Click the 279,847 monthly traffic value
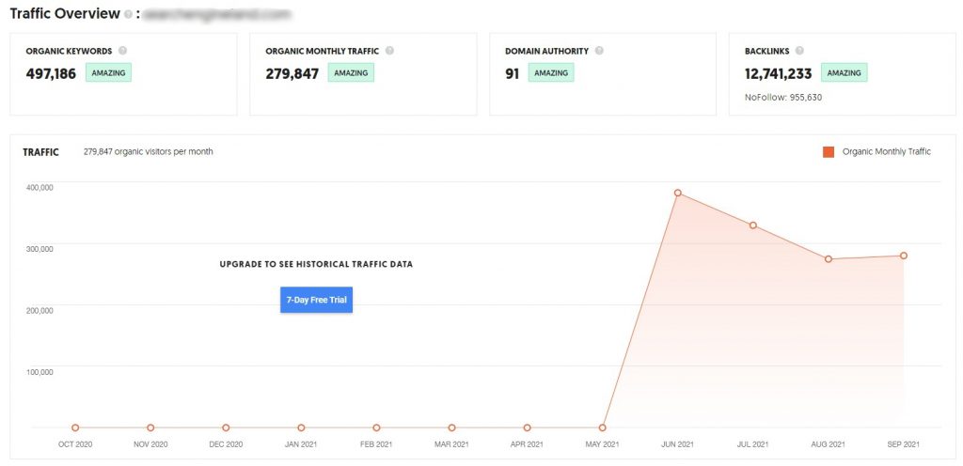 pyautogui.click(x=292, y=73)
